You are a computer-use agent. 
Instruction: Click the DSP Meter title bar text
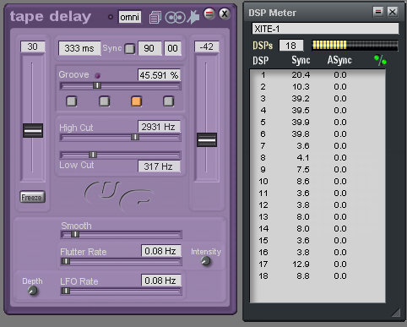[x=272, y=13]
